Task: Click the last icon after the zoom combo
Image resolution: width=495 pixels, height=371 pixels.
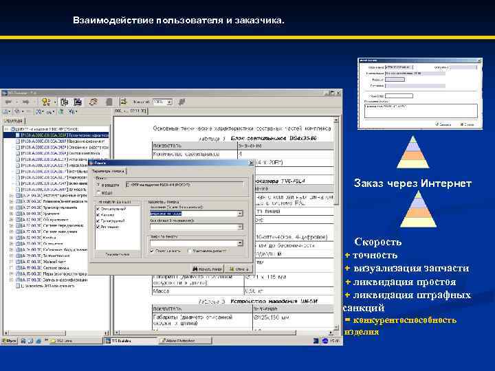Action: 181,102
